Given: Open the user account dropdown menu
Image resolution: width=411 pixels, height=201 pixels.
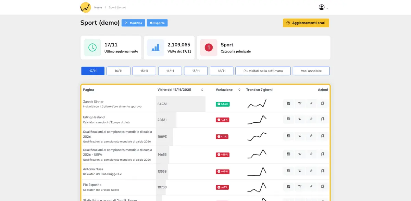Looking at the screenshot, I should (x=323, y=8).
